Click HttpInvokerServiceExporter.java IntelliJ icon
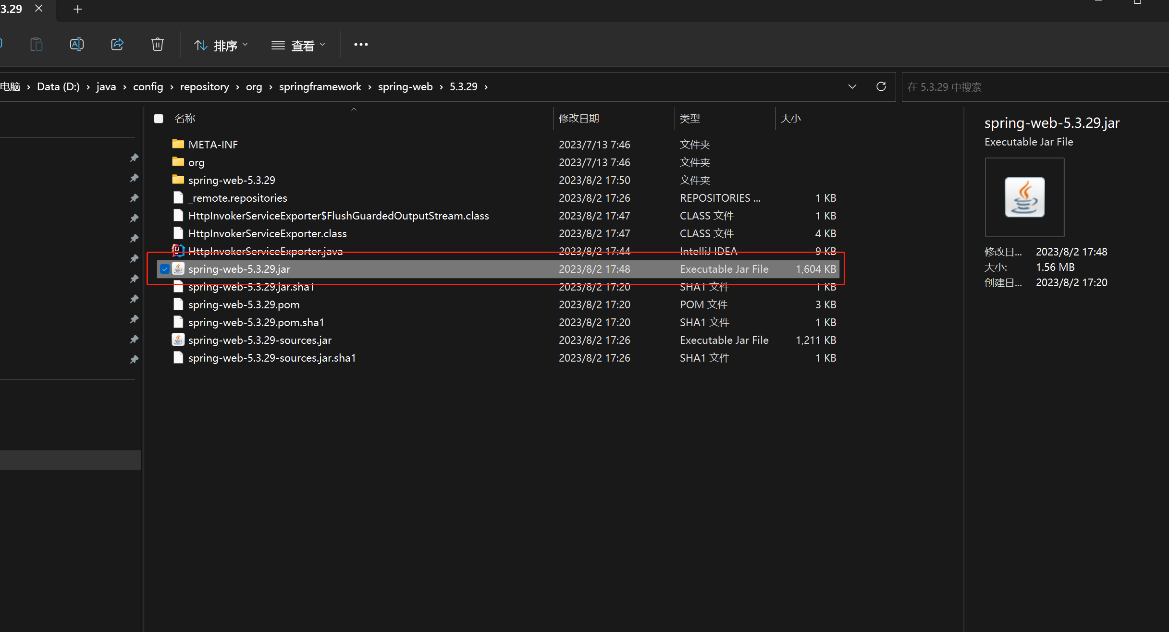 tap(178, 251)
